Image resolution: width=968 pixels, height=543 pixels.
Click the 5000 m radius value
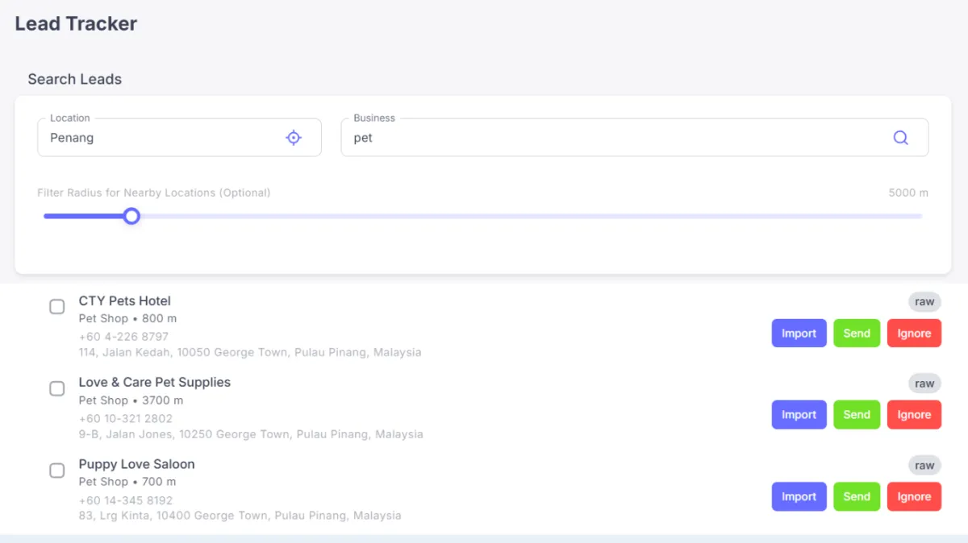point(908,193)
